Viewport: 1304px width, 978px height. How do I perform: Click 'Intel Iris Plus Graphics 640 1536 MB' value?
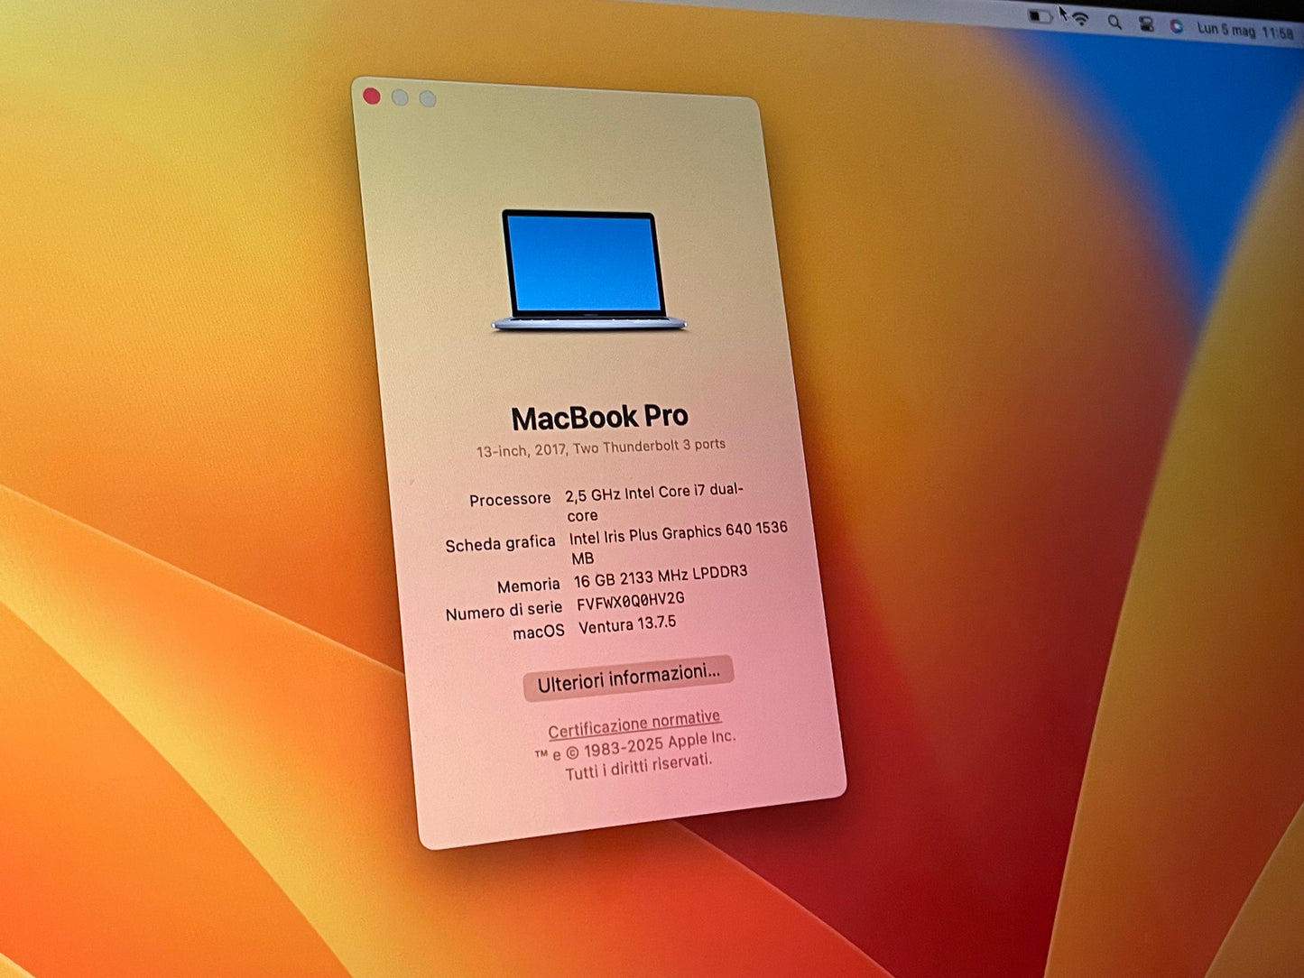pyautogui.click(x=679, y=543)
